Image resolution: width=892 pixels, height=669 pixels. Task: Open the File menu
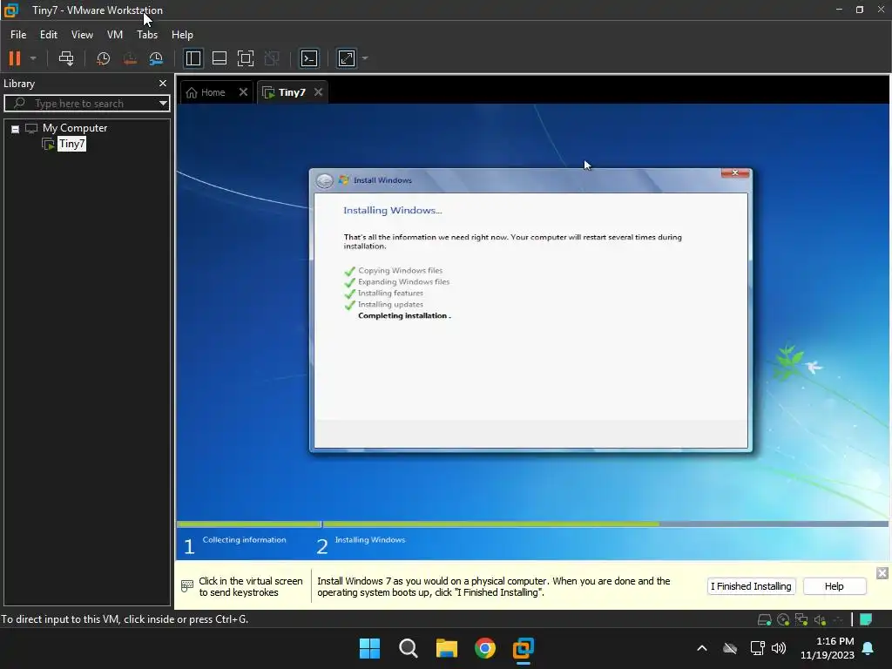pos(18,35)
